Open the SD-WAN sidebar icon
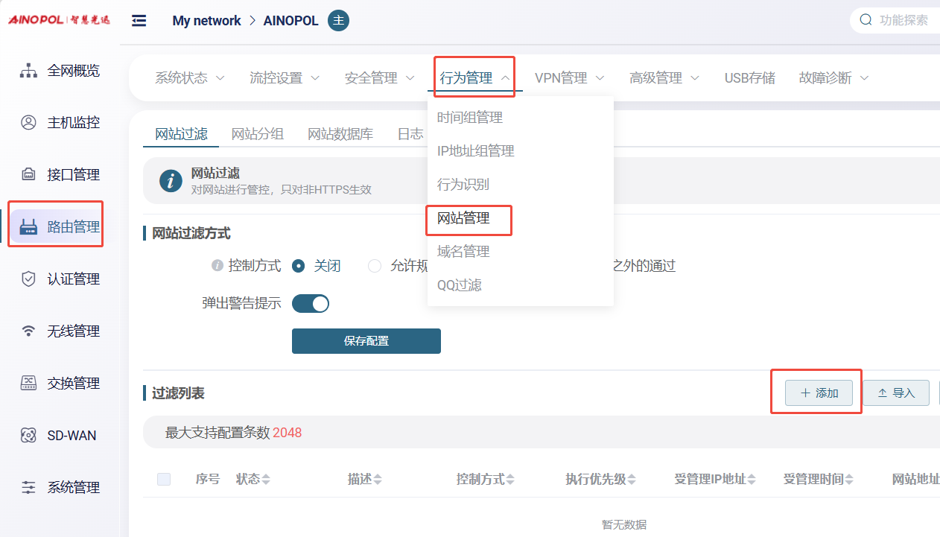The width and height of the screenshot is (940, 537). click(x=28, y=436)
